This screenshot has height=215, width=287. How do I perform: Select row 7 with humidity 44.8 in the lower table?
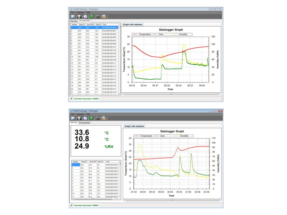tap(95, 184)
